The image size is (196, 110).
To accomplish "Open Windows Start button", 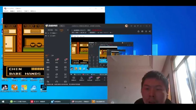I will click(x=3, y=102).
